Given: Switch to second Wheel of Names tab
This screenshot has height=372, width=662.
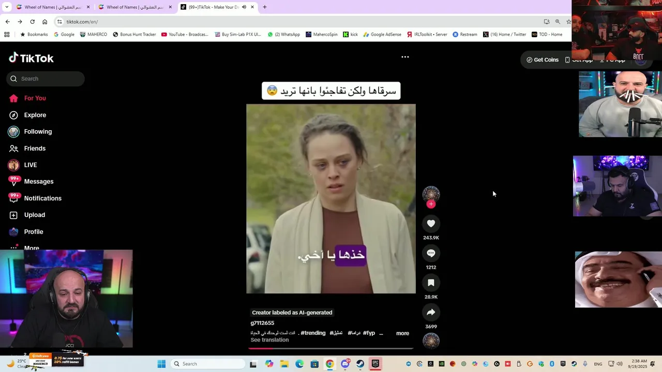Looking at the screenshot, I should pyautogui.click(x=135, y=7).
